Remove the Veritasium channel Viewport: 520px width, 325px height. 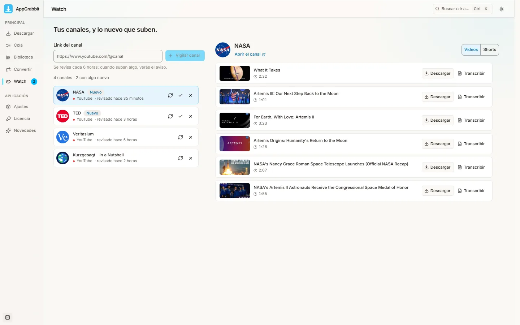pyautogui.click(x=191, y=137)
